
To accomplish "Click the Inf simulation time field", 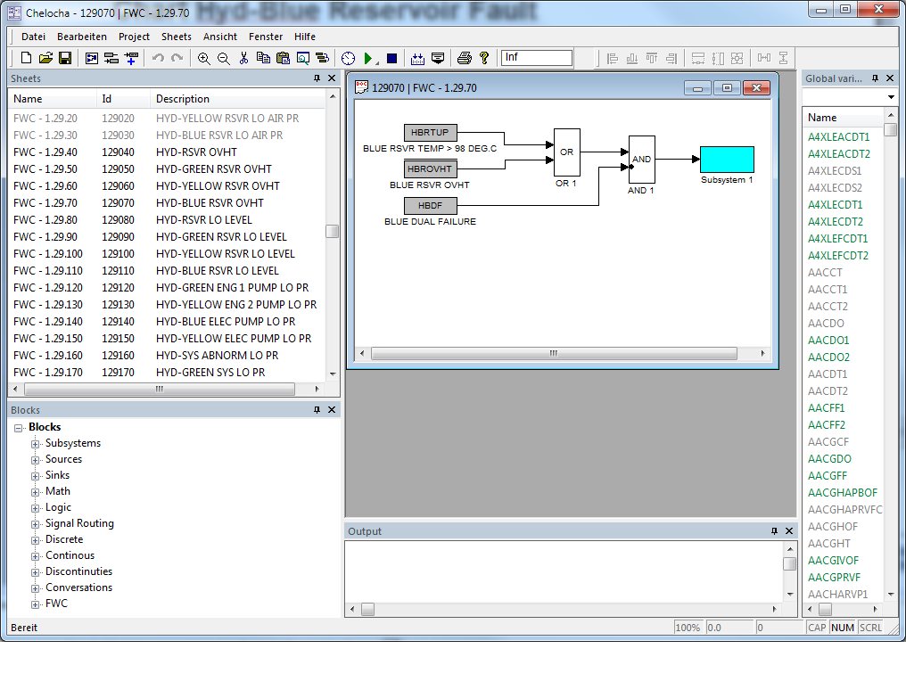I will click(537, 57).
